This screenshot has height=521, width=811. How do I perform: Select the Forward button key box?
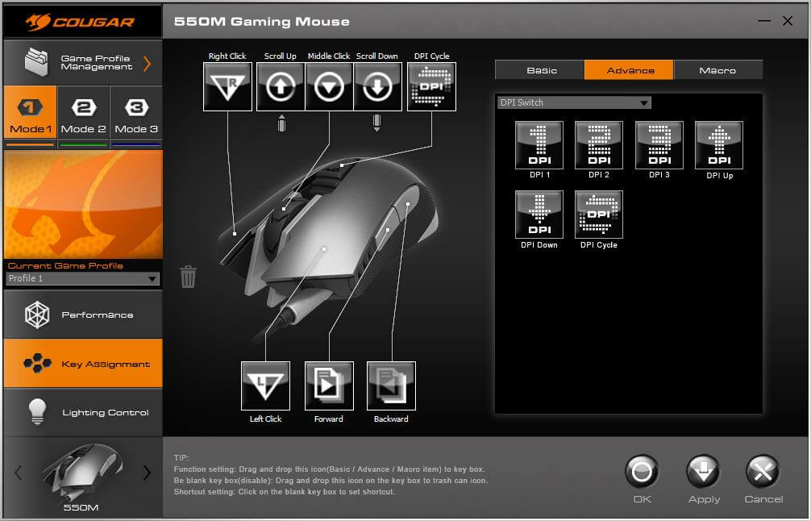tap(329, 386)
